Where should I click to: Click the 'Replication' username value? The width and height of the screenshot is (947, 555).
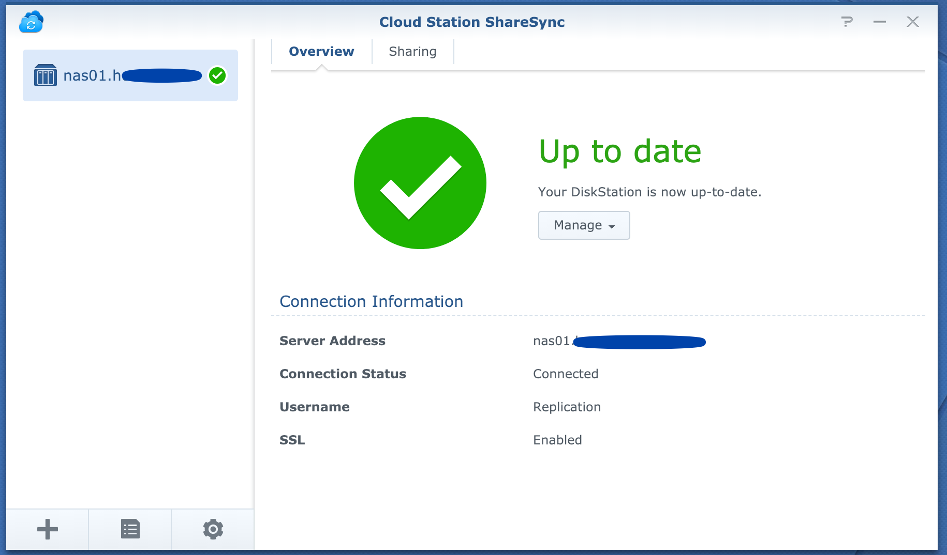[567, 407]
